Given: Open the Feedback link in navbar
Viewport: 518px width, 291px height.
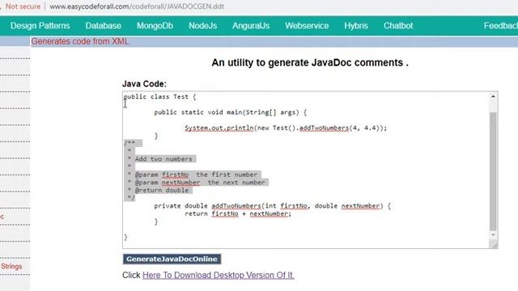Looking at the screenshot, I should click(x=501, y=26).
